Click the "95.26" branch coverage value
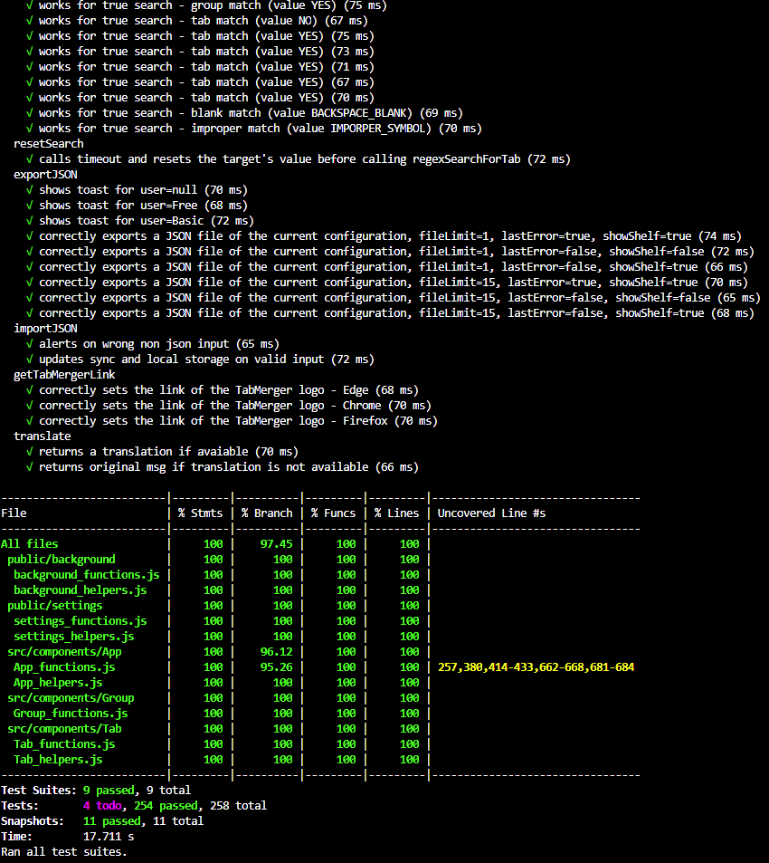769x863 pixels. pyautogui.click(x=276, y=667)
